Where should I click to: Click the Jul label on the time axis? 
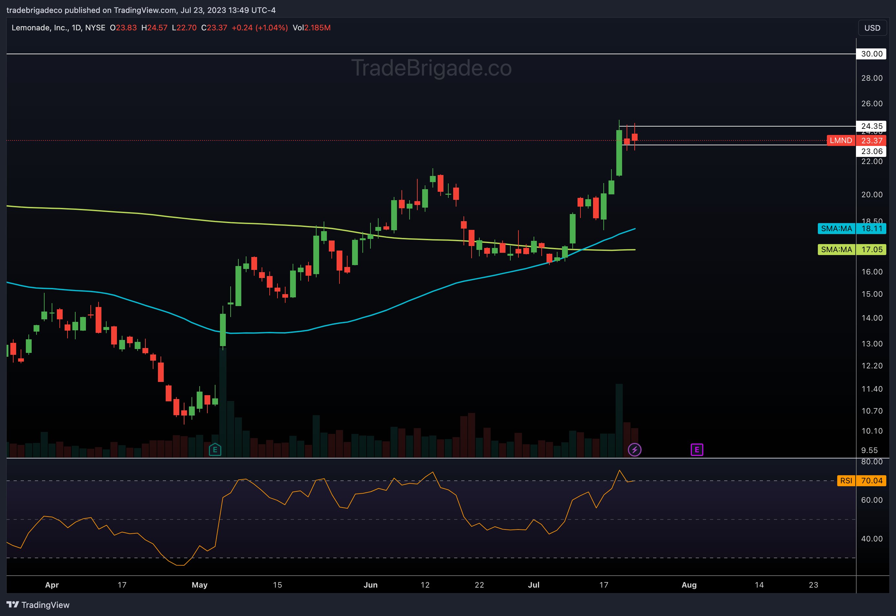(x=534, y=585)
